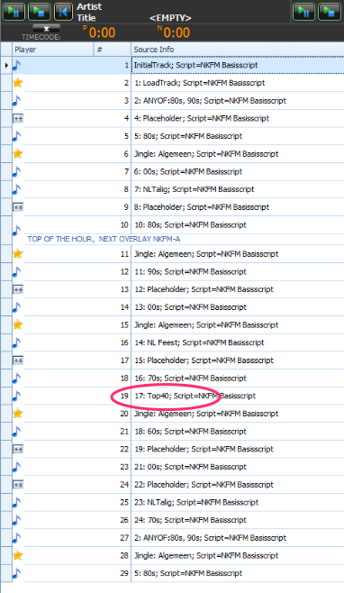The height and width of the screenshot is (593, 344).
Task: Click the Player column header
Action: pyautogui.click(x=52, y=50)
